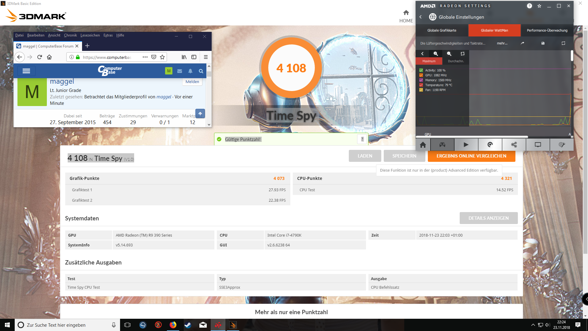Screen dimensions: 588x331
Task: Toggle the Temperature graph checkbox
Action: coord(421,85)
